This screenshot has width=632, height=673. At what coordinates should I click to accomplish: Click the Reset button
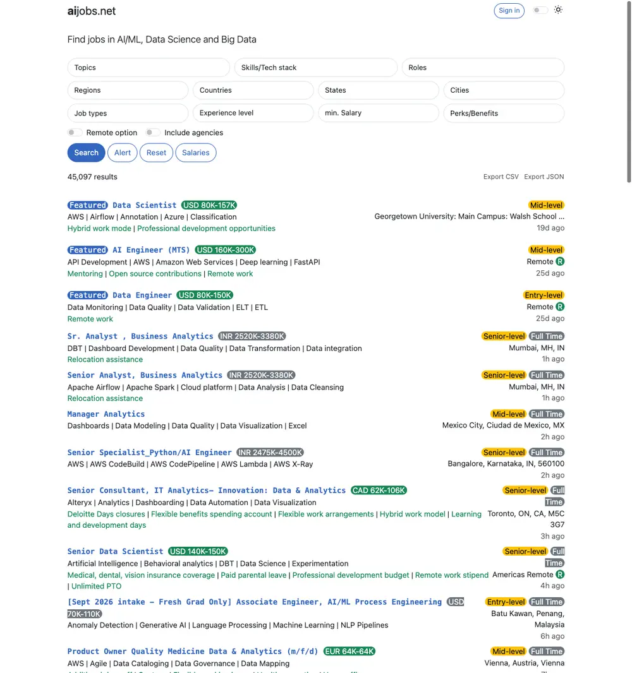(156, 153)
